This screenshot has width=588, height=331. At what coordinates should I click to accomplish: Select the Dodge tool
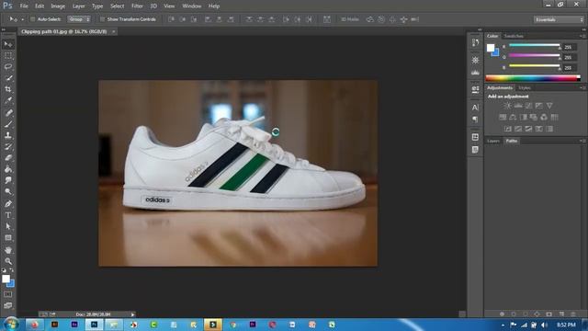(8, 191)
